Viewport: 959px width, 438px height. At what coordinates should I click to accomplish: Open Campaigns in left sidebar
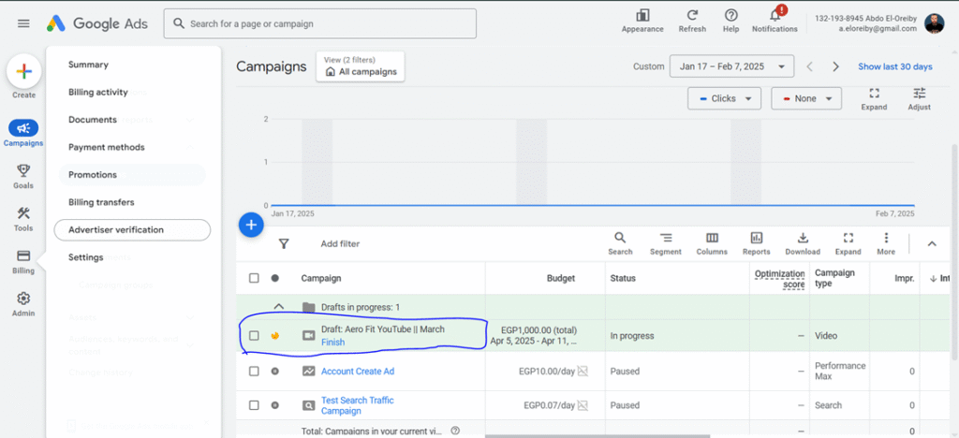23,134
